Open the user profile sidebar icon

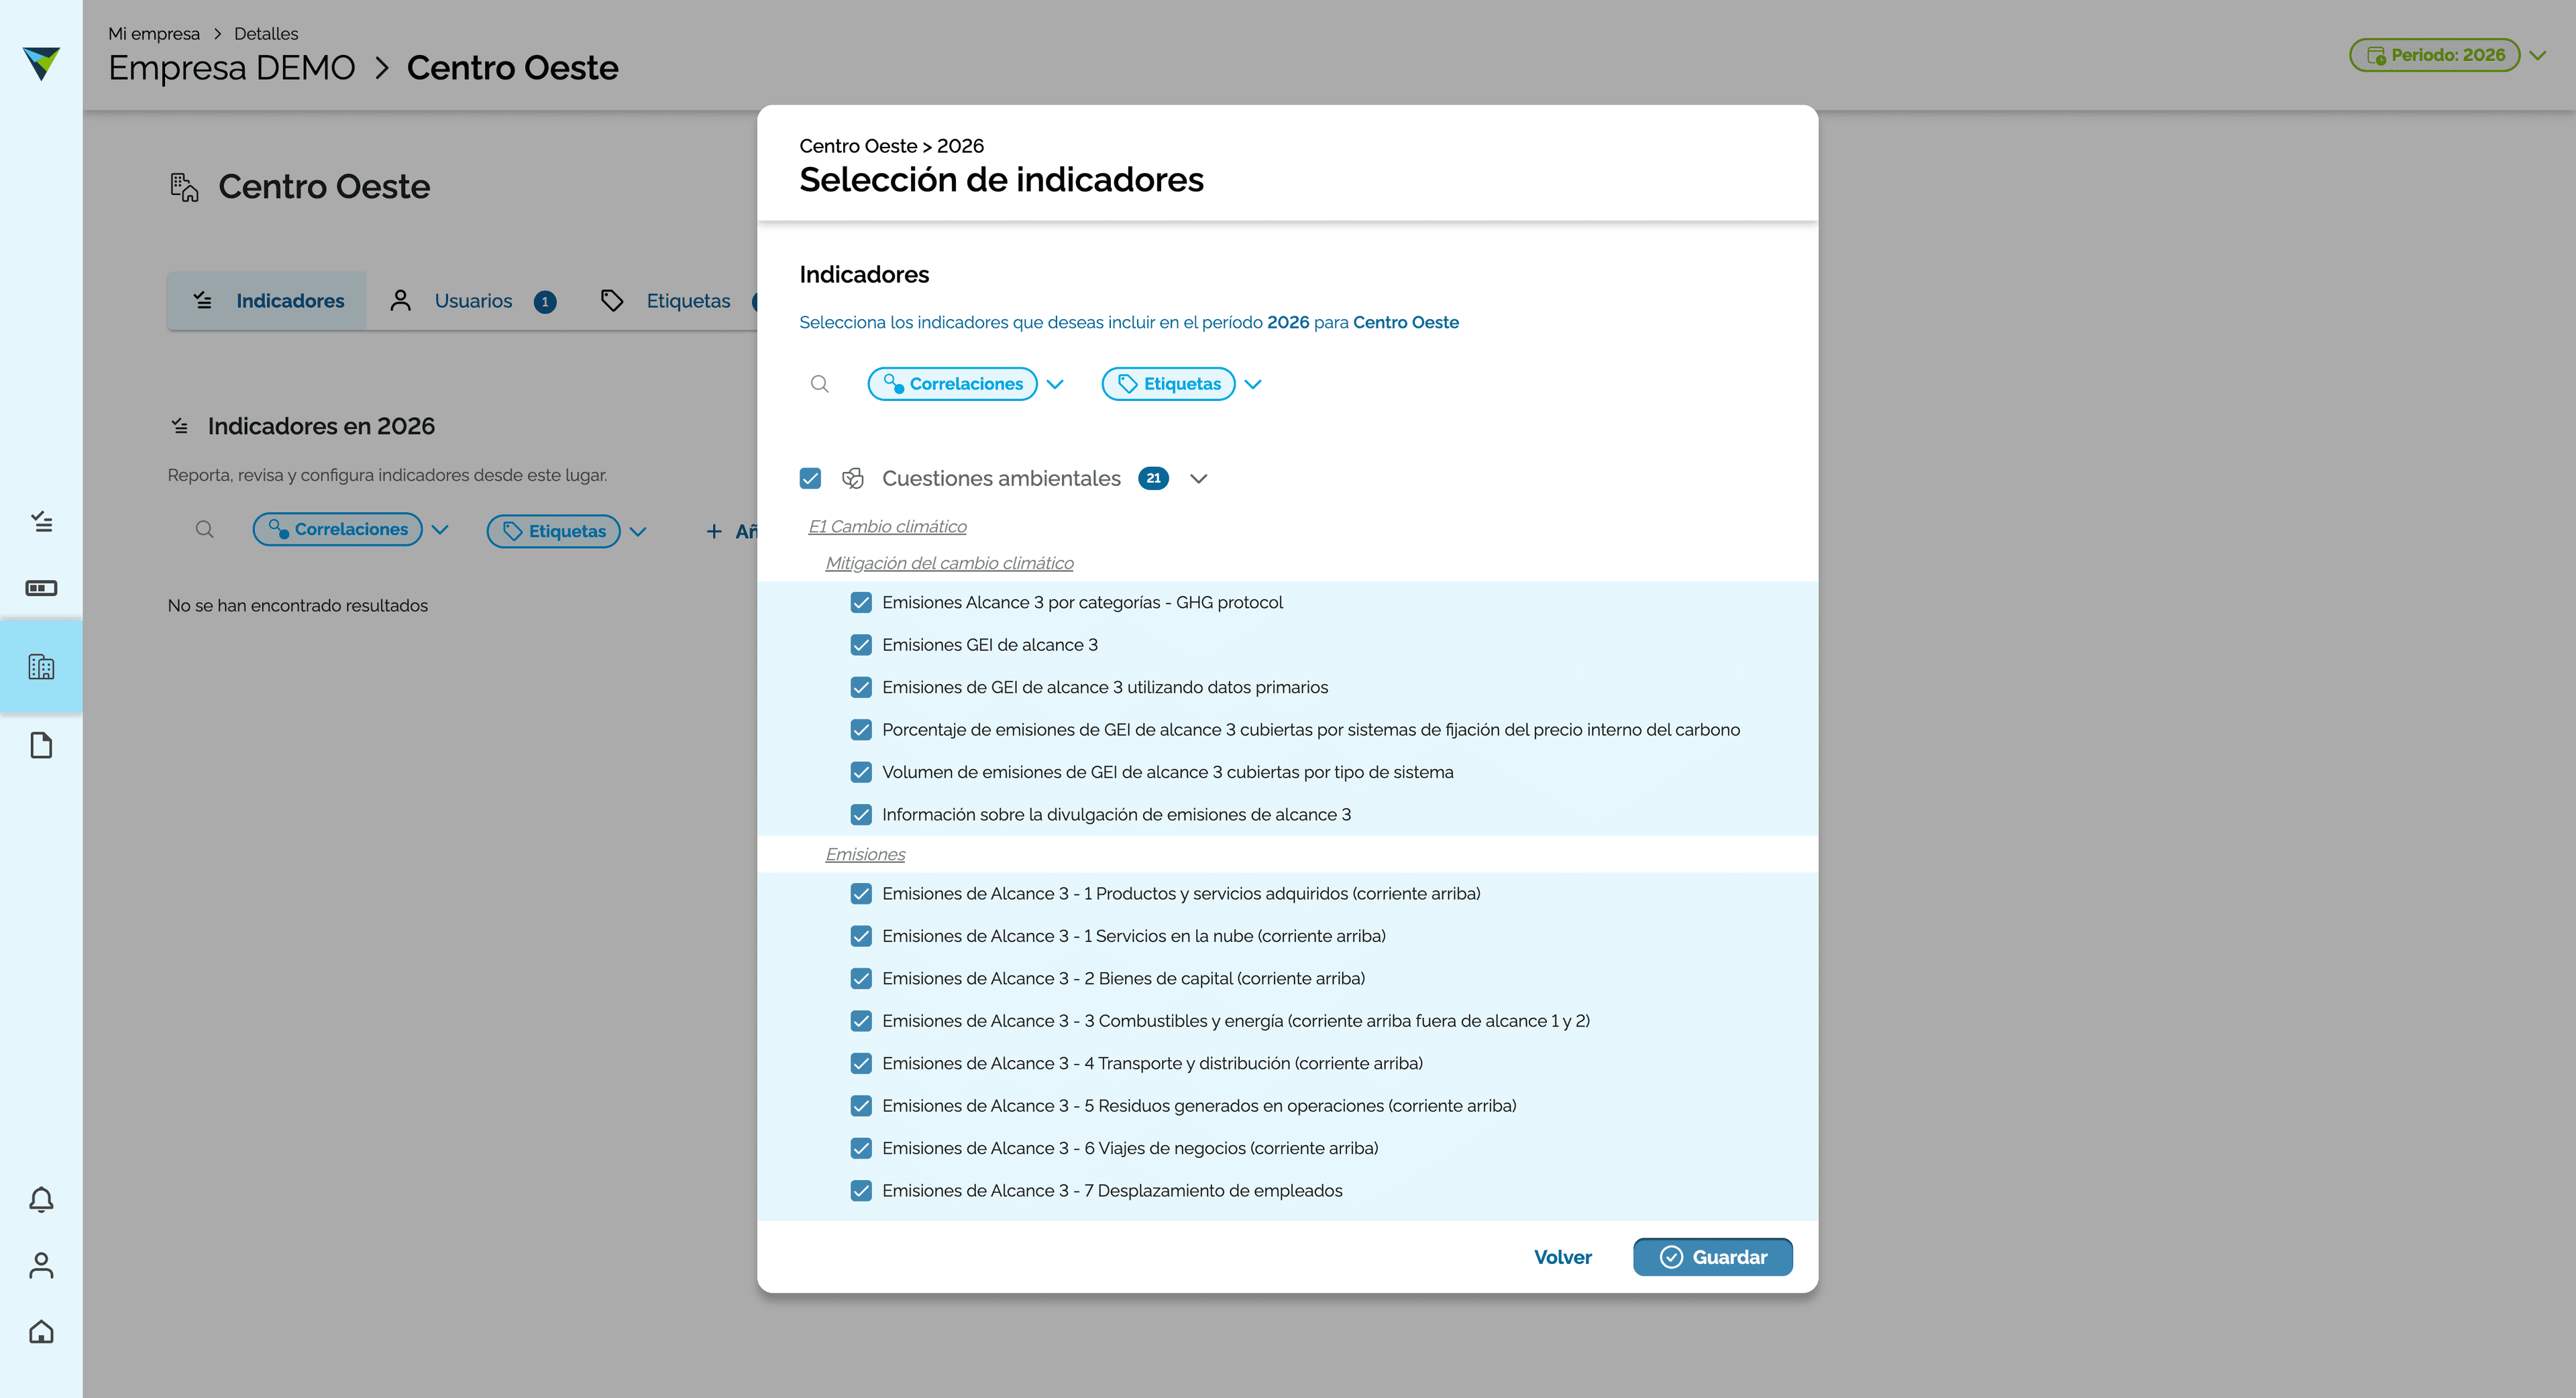(41, 1265)
